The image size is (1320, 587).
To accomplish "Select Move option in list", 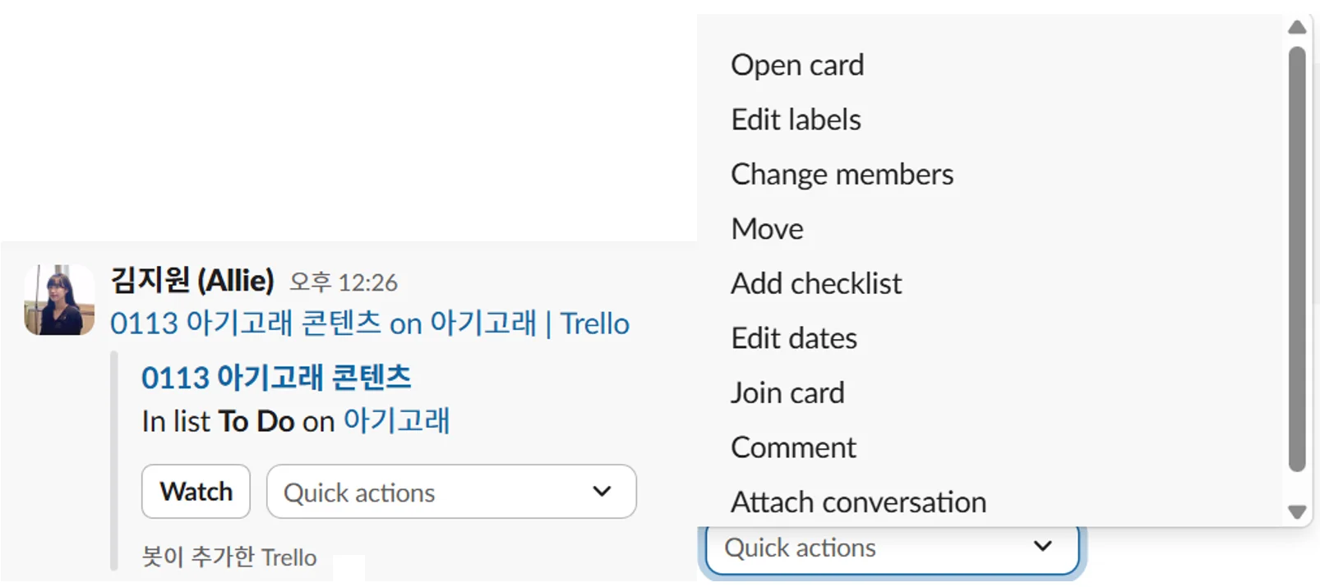I will point(767,229).
